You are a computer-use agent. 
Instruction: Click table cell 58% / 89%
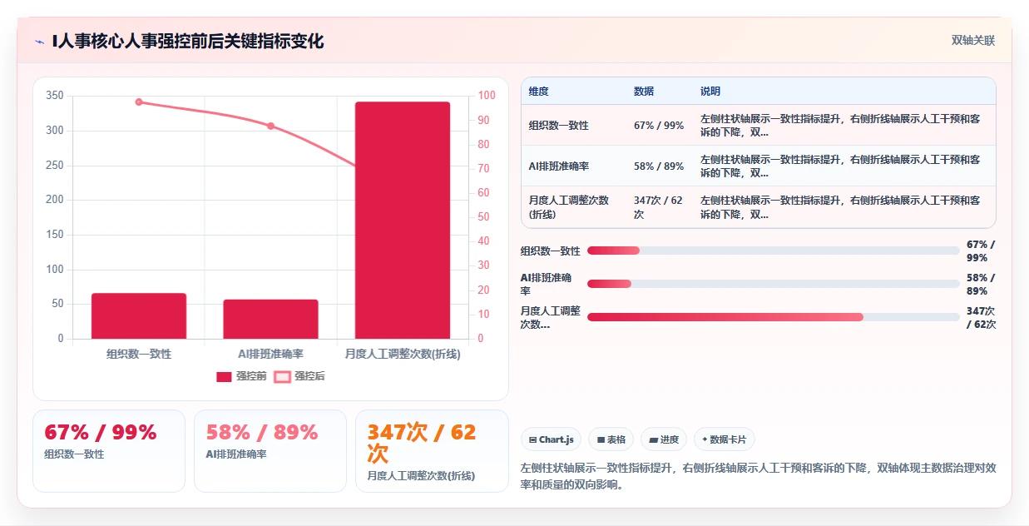[659, 166]
